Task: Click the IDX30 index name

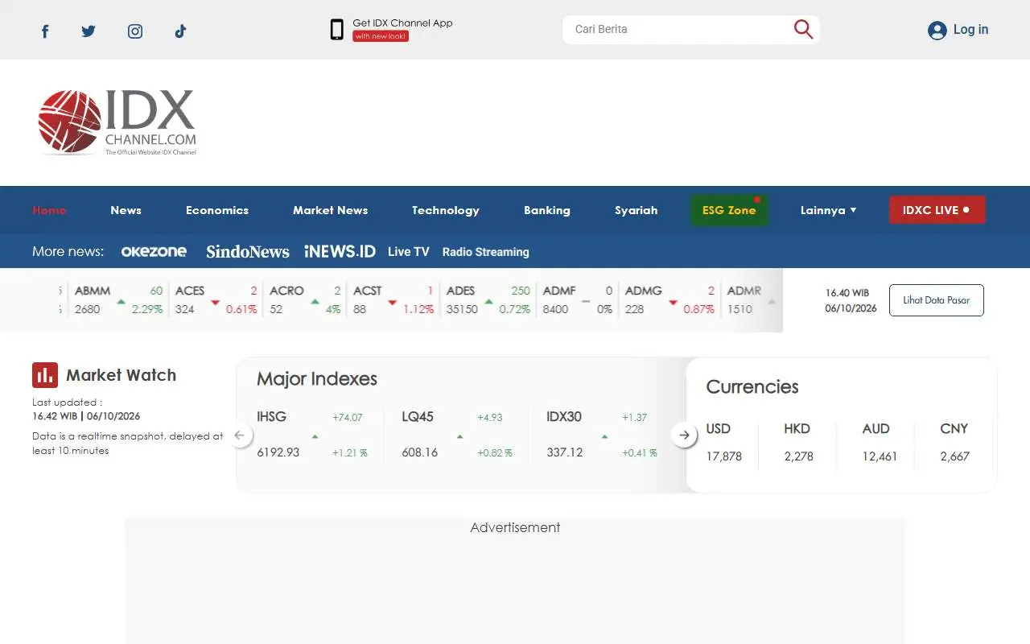Action: point(564,416)
